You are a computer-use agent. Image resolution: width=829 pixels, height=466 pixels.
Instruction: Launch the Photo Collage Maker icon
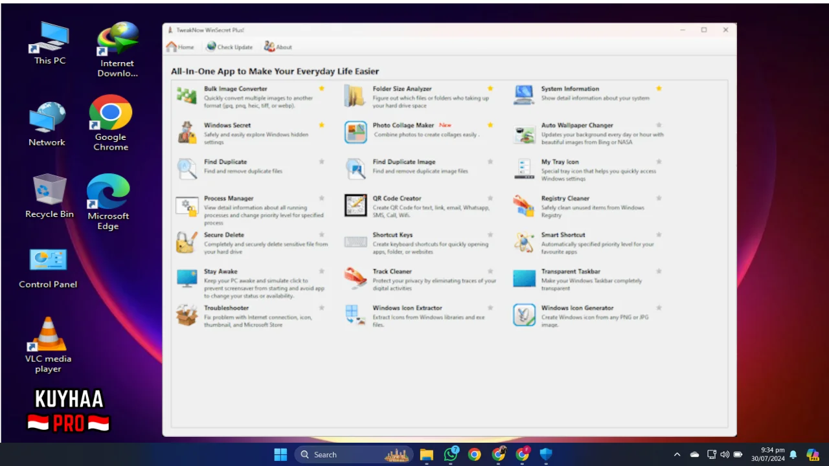pyautogui.click(x=356, y=132)
